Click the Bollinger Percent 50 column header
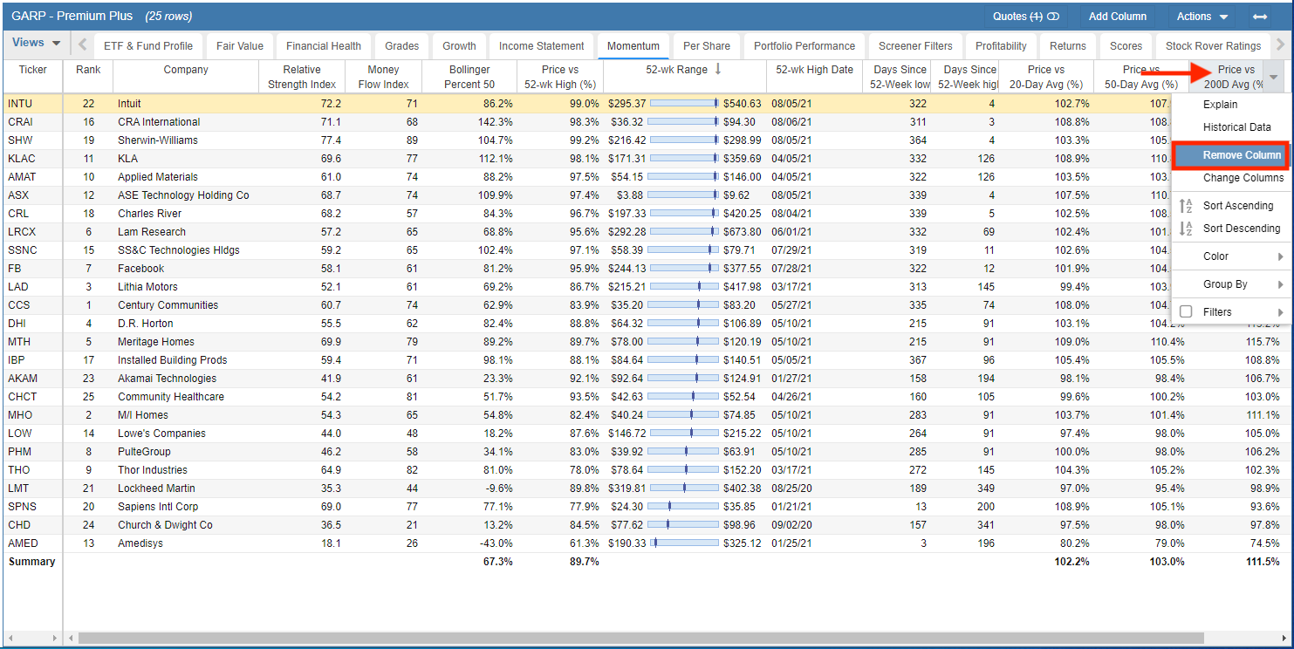 click(469, 77)
